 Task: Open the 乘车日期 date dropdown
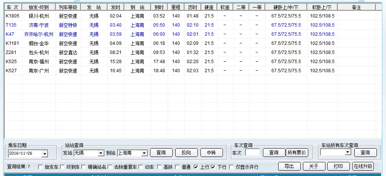(45, 154)
